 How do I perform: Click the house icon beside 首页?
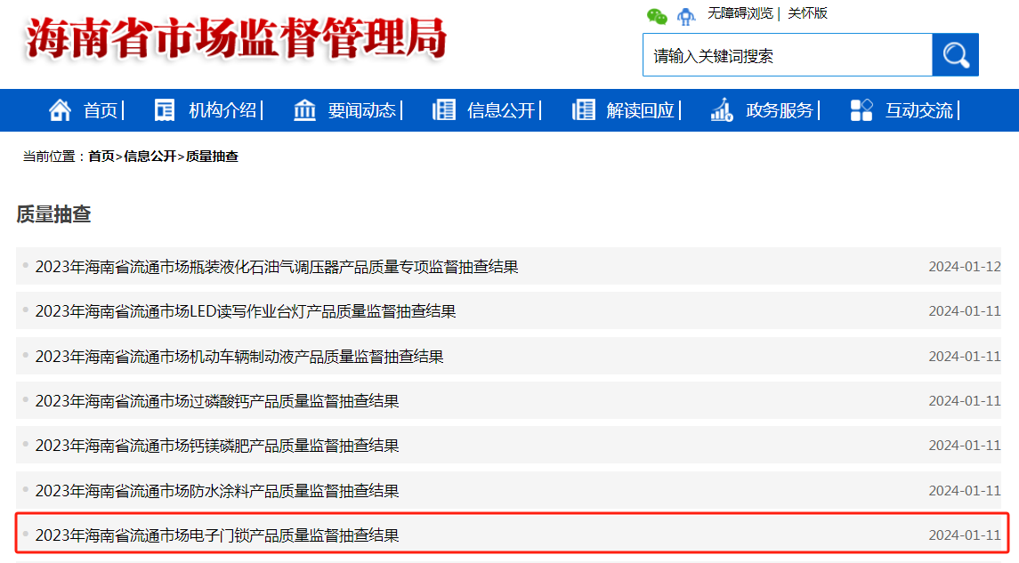[x=61, y=110]
